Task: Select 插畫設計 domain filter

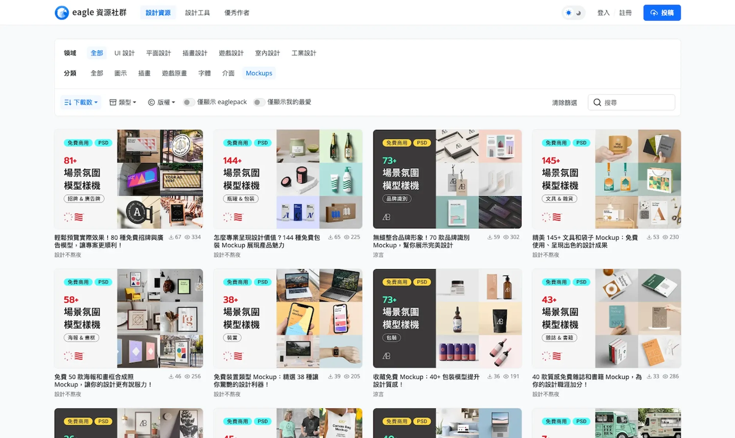Action: (195, 53)
